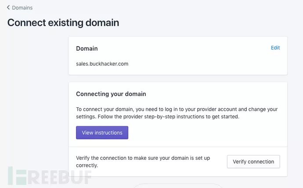The height and width of the screenshot is (188, 303).
Task: Click the partially visible button at page bottom
Action: click(x=178, y=186)
